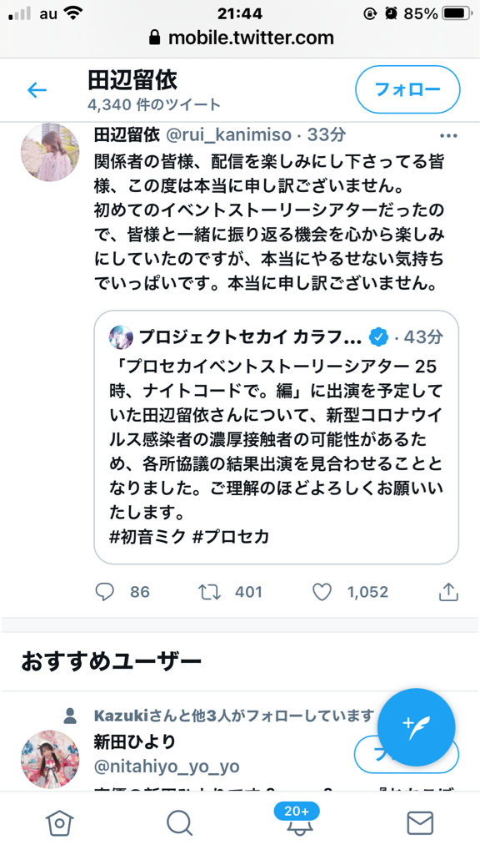Open notifications bell with 20+ badge
This screenshot has height=855, width=480.
coord(296,820)
